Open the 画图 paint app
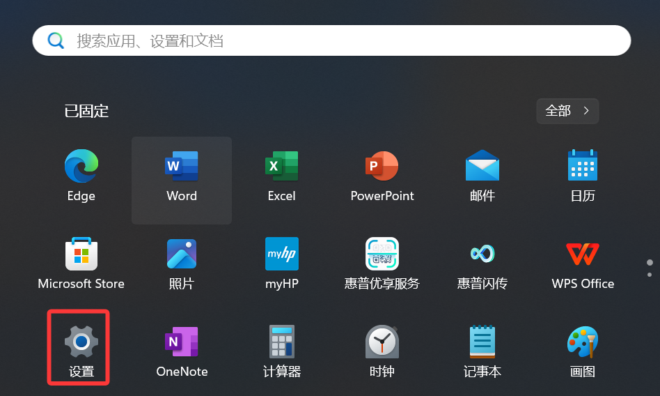660x396 pixels. (583, 351)
